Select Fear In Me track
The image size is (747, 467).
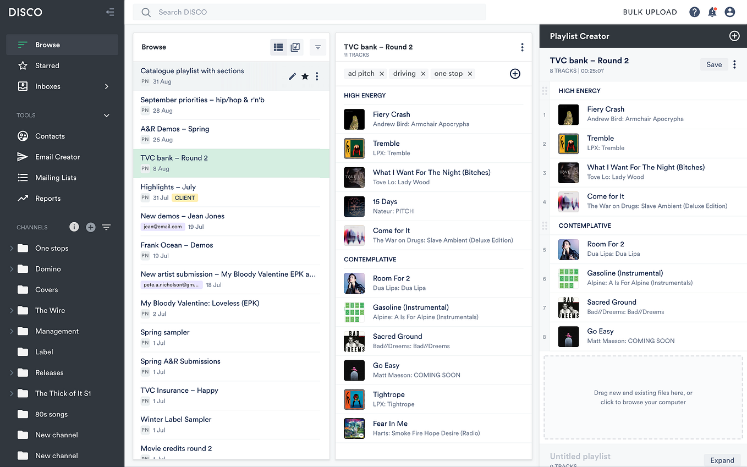pyautogui.click(x=433, y=428)
